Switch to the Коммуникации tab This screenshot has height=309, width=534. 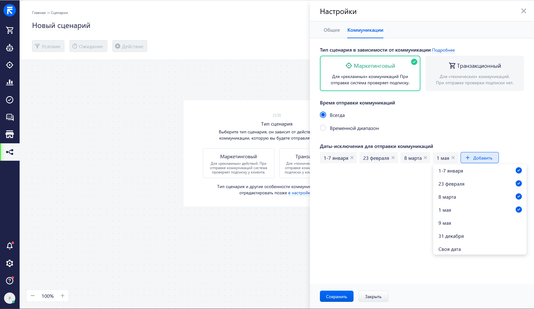(365, 30)
